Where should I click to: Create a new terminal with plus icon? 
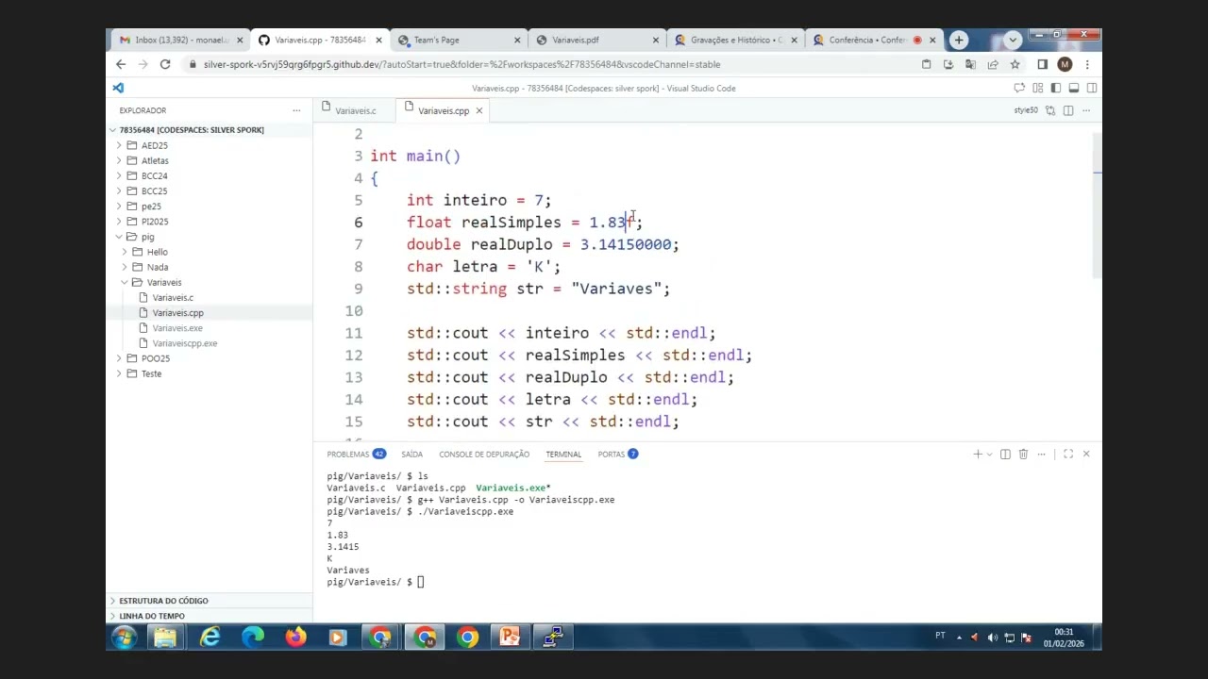pos(978,454)
